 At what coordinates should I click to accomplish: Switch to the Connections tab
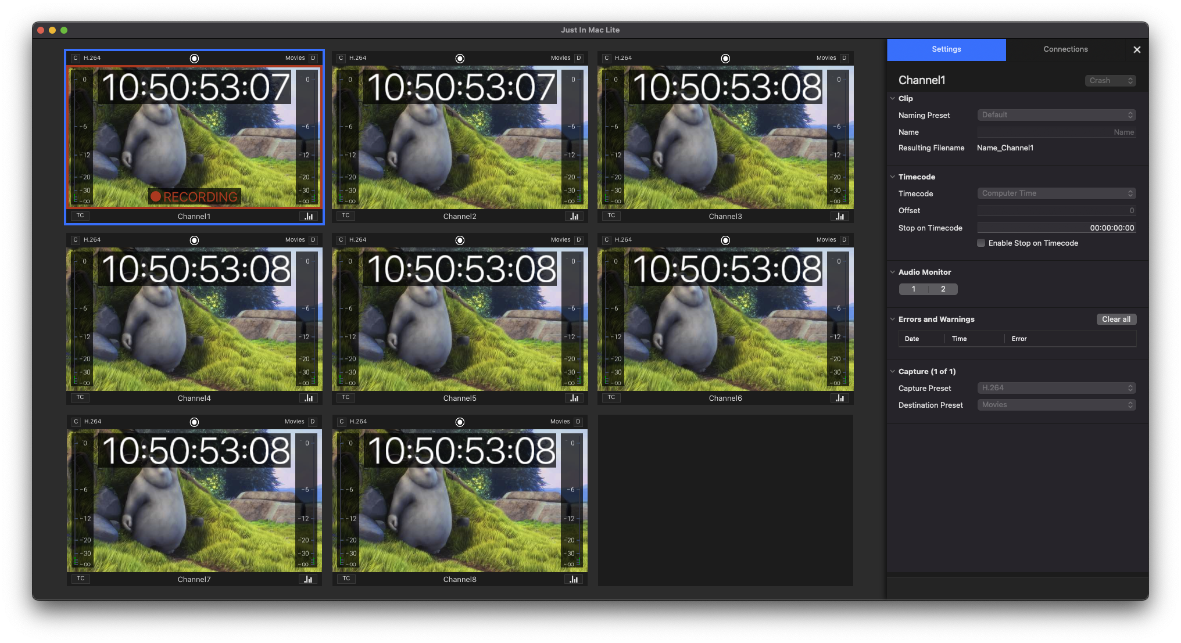pyautogui.click(x=1065, y=49)
